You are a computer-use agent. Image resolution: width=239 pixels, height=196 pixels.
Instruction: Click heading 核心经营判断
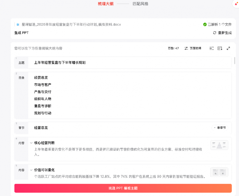coord(44,143)
